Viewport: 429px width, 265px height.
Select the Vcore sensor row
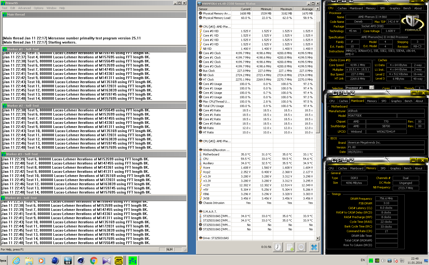coord(256,168)
